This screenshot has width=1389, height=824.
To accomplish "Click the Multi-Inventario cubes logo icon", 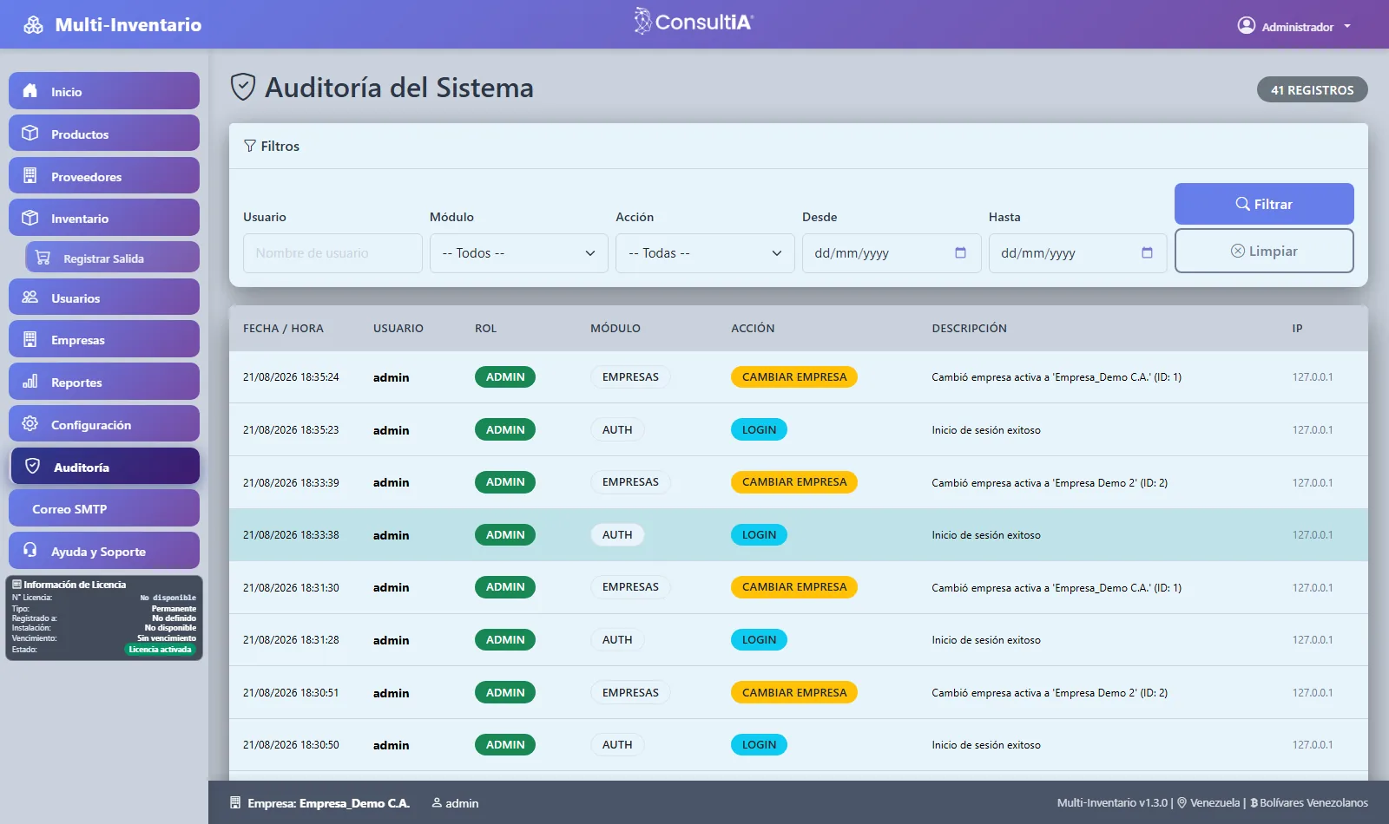I will point(33,25).
